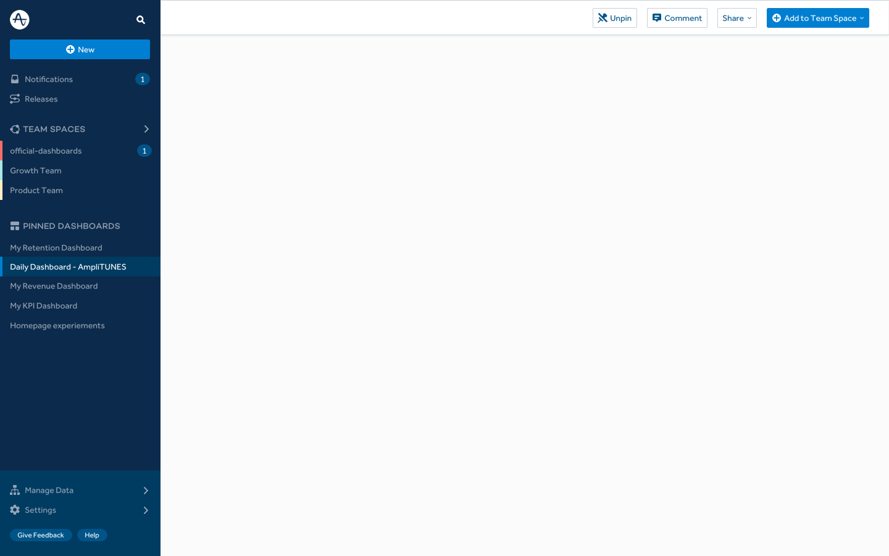Select My Retention Dashboard from pinned dashboards
This screenshot has width=889, height=556.
click(x=56, y=247)
